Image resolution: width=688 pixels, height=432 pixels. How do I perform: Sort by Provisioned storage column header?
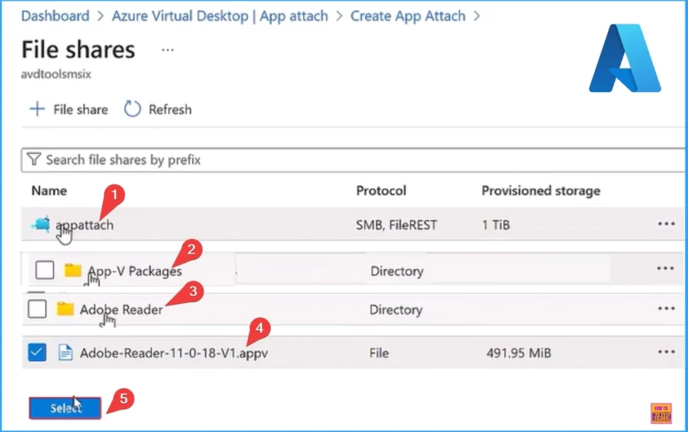(x=541, y=191)
